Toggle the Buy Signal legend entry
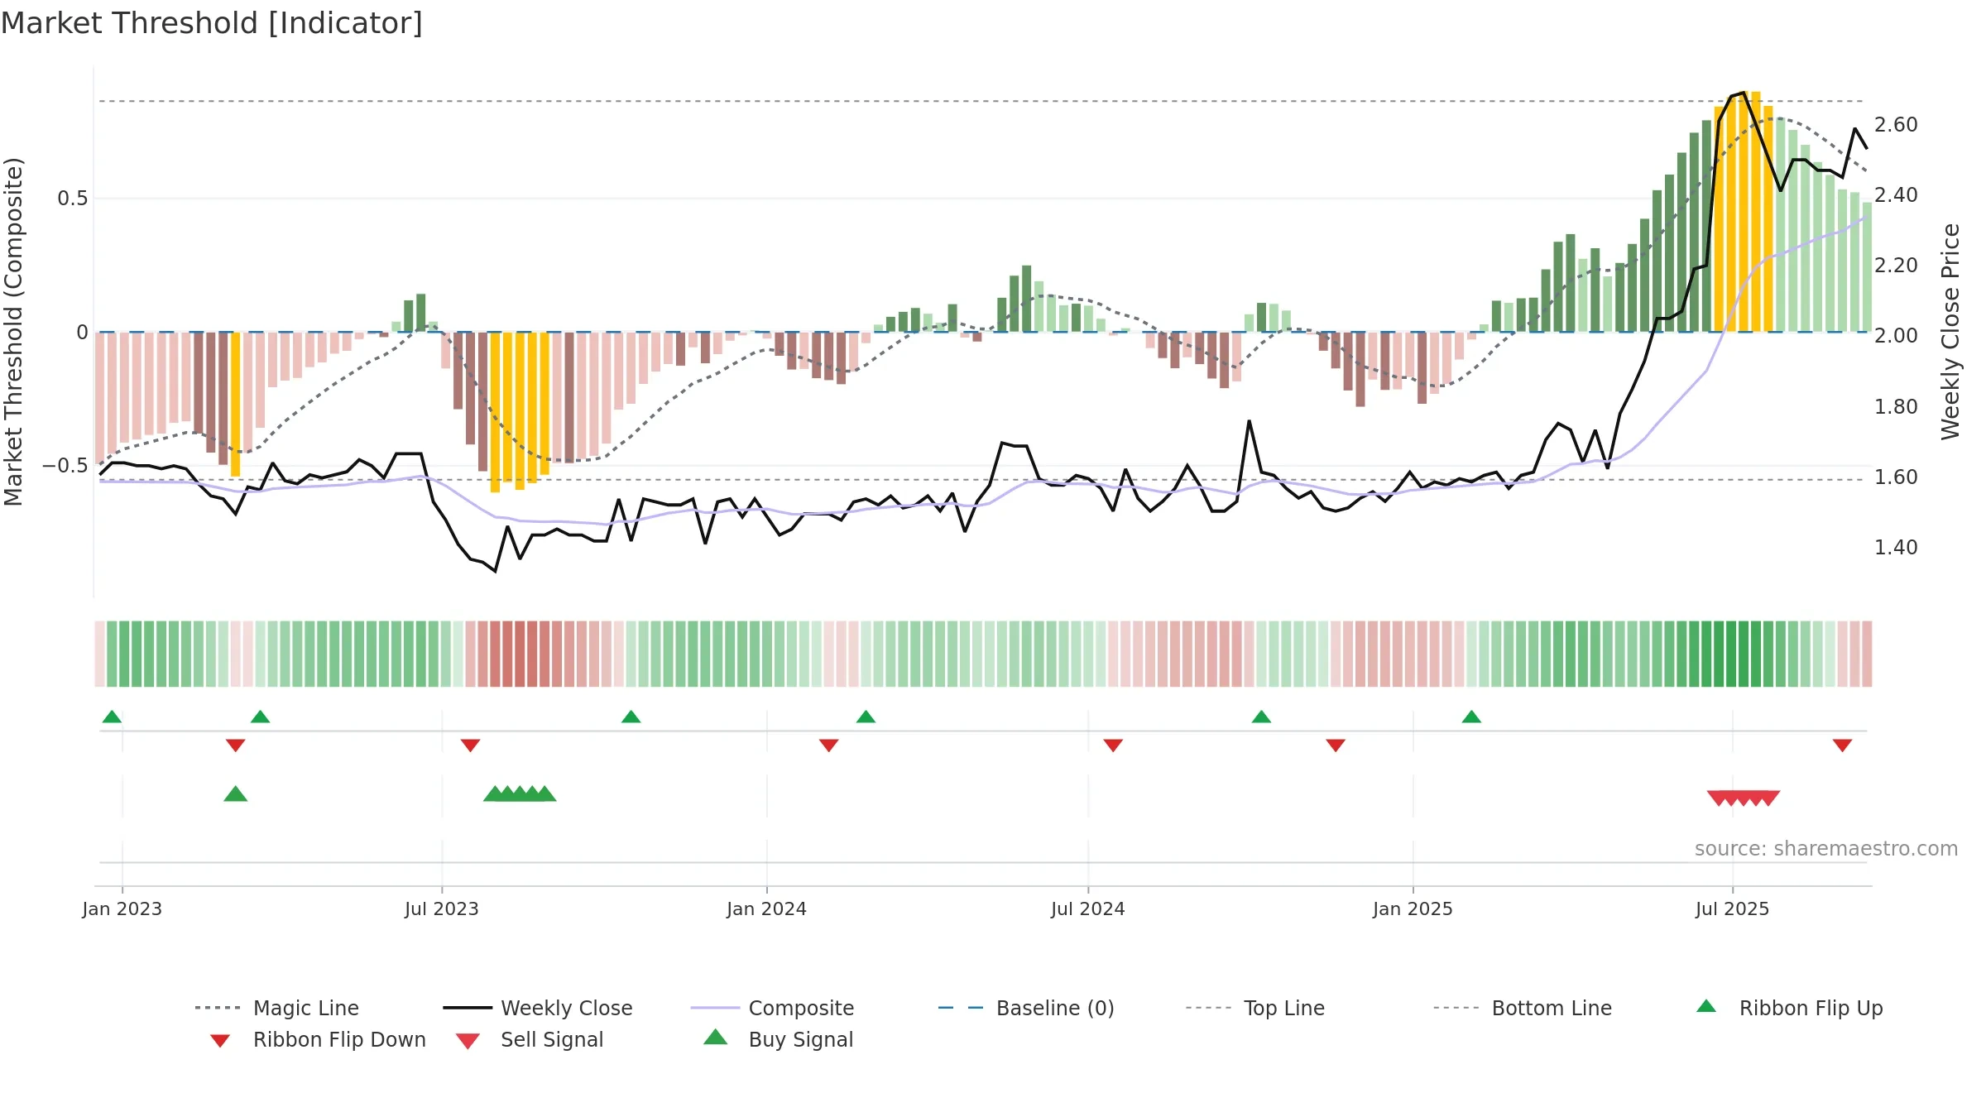Viewport: 1986px width, 1117px height. tap(778, 1039)
